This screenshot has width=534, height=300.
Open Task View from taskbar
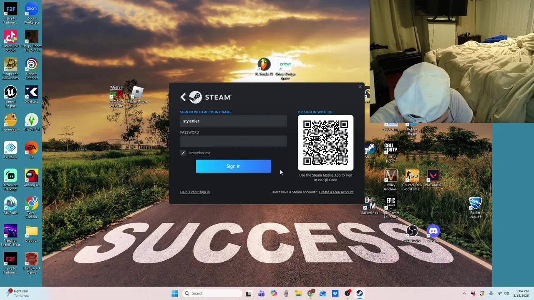[x=249, y=293]
